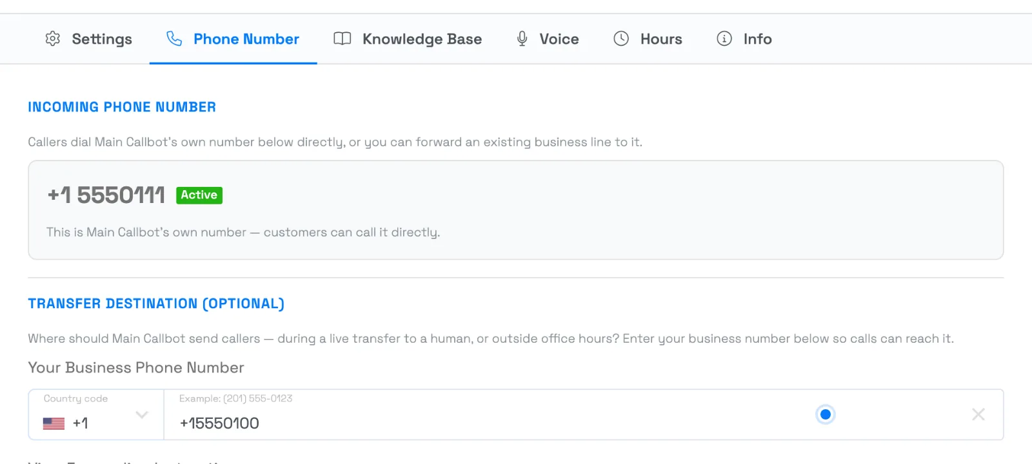This screenshot has height=464, width=1032.
Task: Switch to the Knowledge Base tab
Action: click(x=408, y=39)
